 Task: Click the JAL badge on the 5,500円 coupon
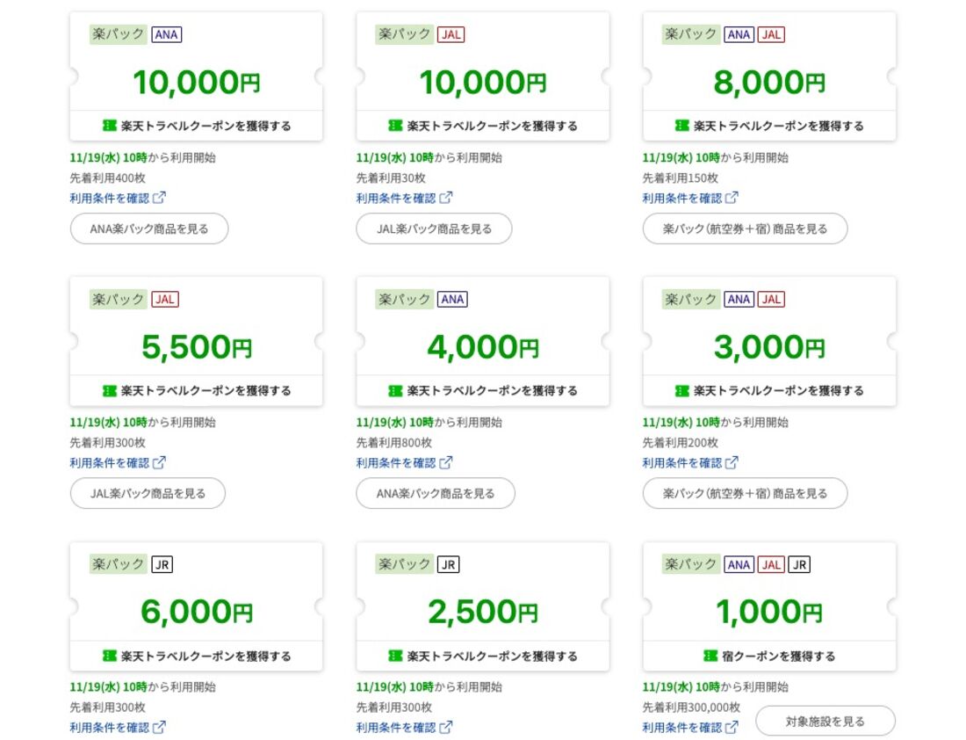164,299
